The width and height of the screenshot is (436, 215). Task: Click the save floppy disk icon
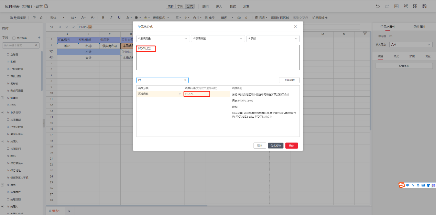424,6
